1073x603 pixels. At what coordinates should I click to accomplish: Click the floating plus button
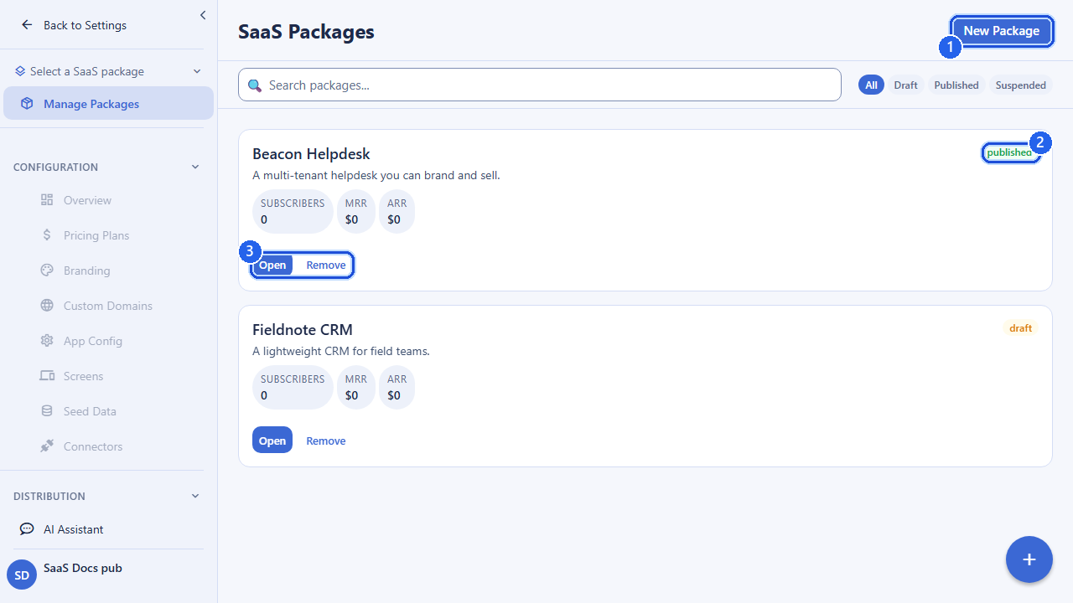[1029, 559]
